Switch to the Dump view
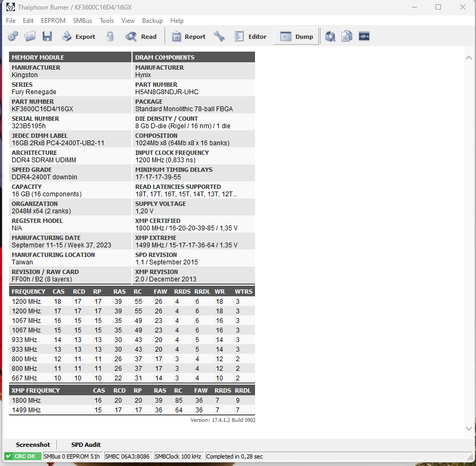 pos(296,36)
